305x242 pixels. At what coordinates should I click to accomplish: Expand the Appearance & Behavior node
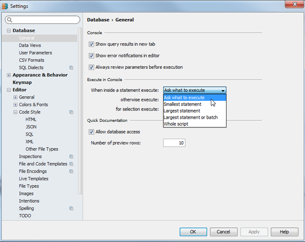[x=9, y=75]
